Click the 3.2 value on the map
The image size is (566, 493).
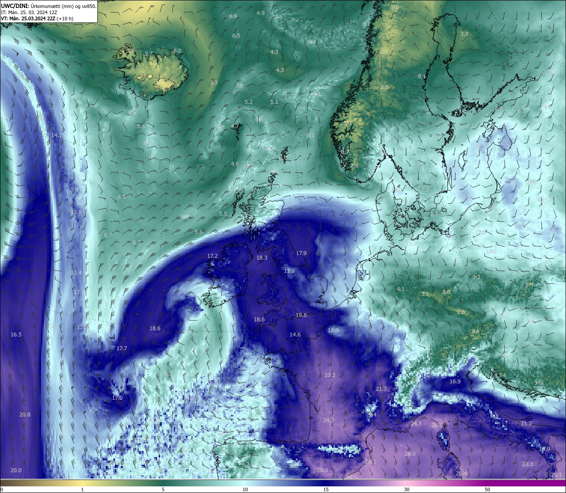476,277
